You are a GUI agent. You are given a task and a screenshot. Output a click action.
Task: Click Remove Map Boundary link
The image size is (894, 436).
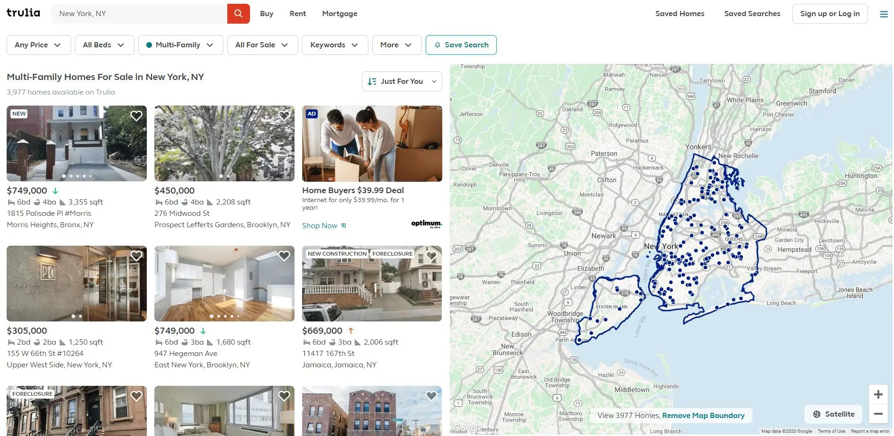click(x=703, y=416)
